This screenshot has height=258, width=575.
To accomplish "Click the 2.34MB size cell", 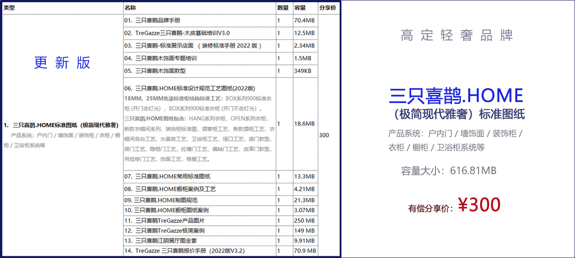I will click(304, 46).
